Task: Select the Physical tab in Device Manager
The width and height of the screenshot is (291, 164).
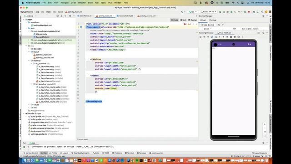Action: click(213, 20)
